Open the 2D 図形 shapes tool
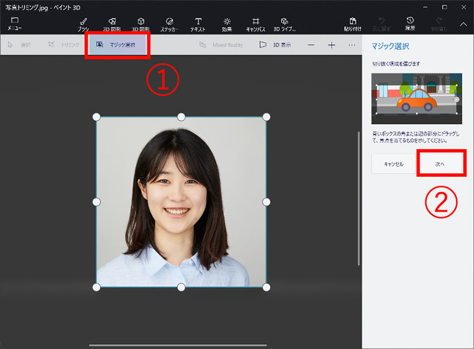474x349 pixels. (x=113, y=24)
